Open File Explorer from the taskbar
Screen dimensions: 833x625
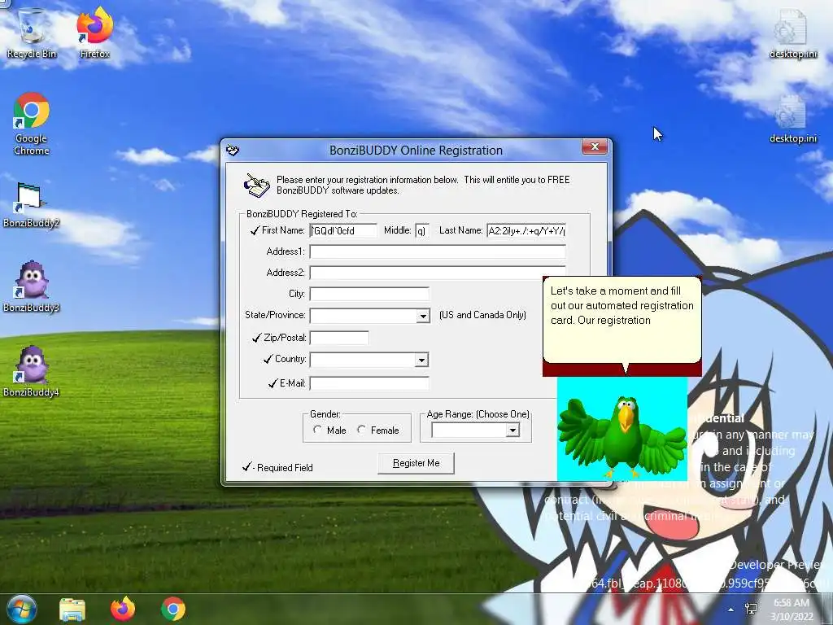72,609
